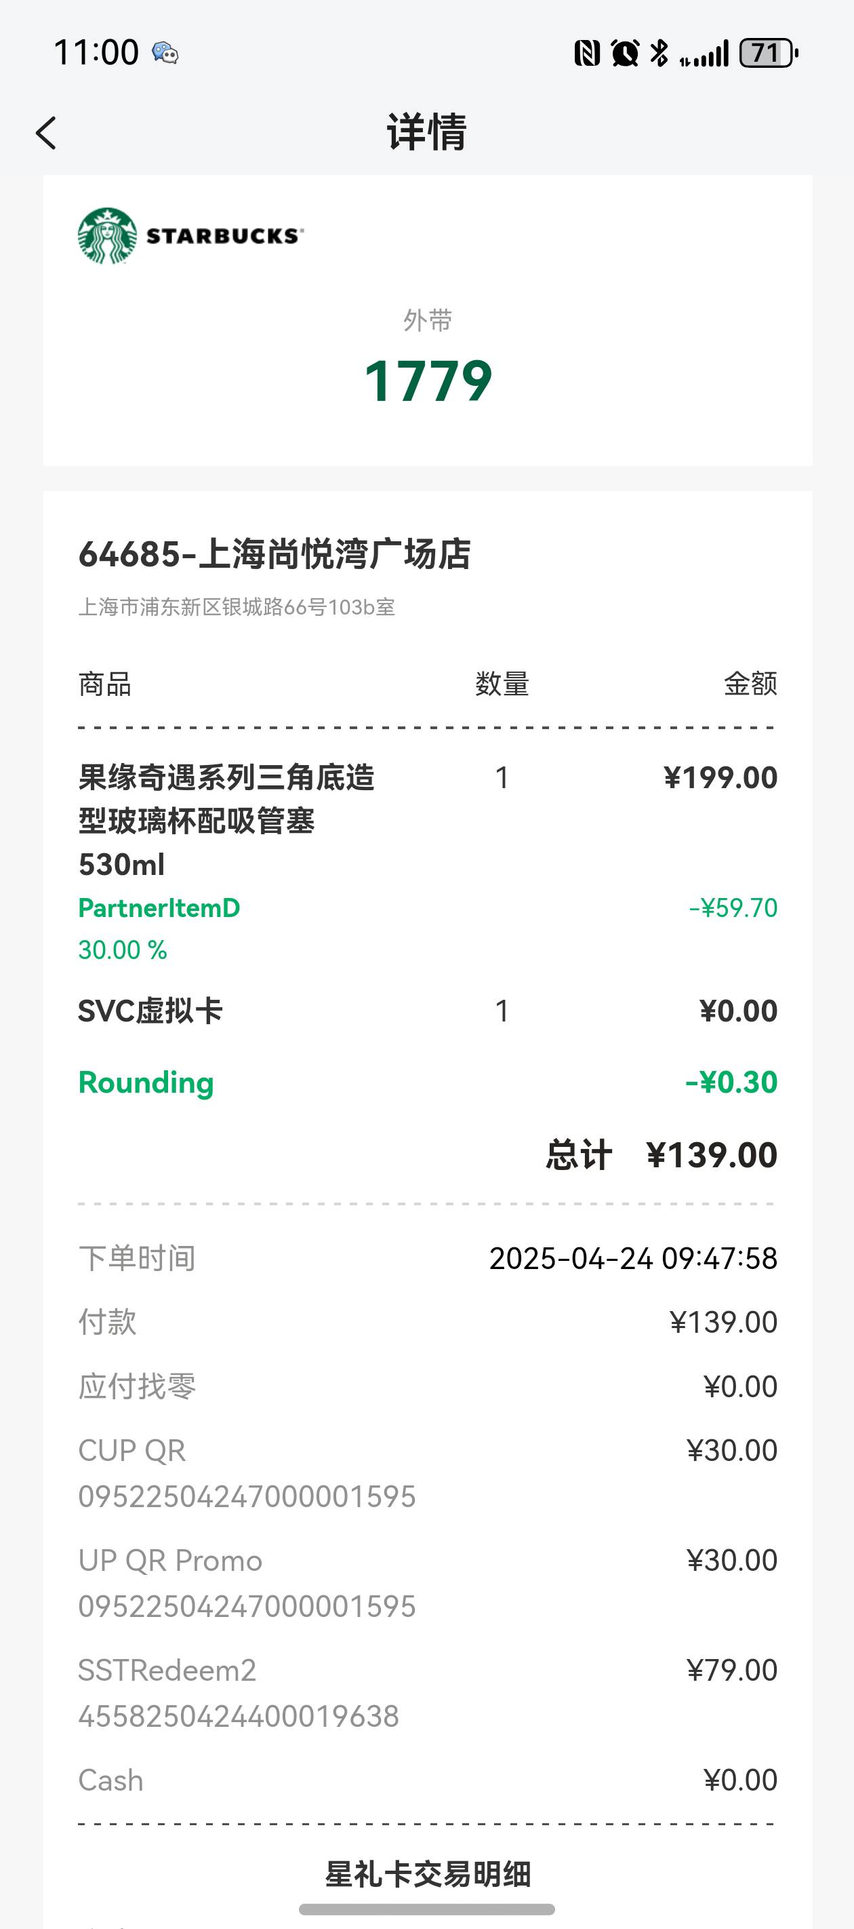Screen dimensions: 854x1929
Task: Tap the pickup number 1779
Action: click(428, 381)
